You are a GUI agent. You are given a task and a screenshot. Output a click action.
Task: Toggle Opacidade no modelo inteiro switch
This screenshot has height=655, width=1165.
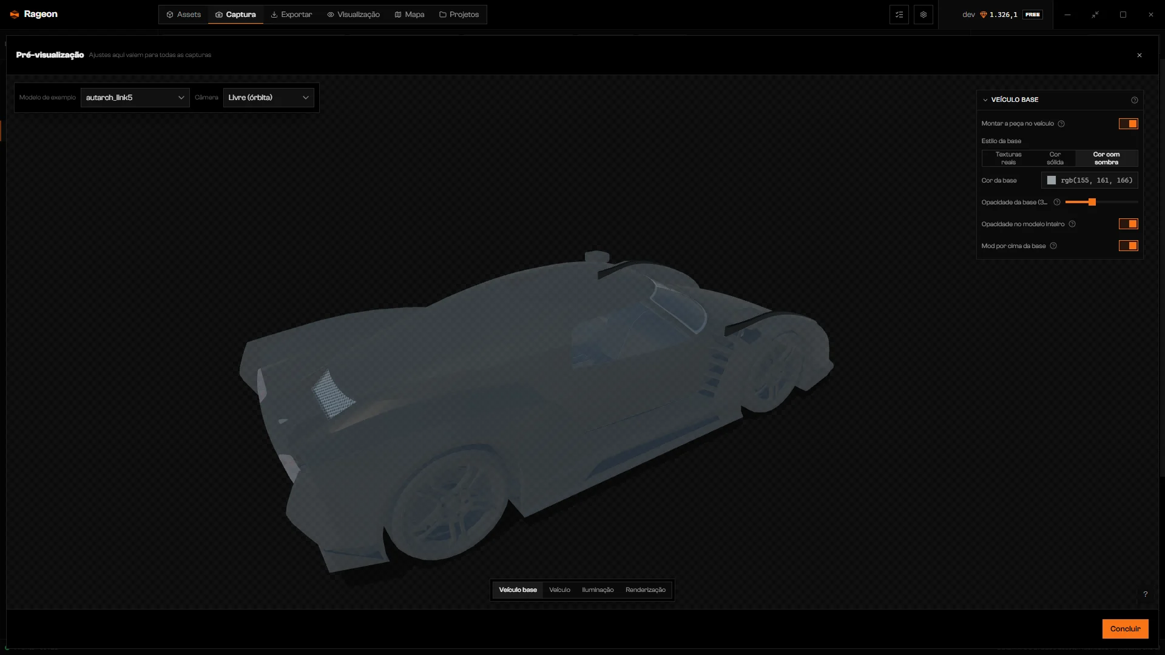pyautogui.click(x=1129, y=224)
